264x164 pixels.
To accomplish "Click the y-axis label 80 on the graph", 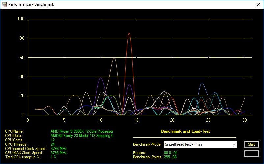I will pyautogui.click(x=22, y=38).
